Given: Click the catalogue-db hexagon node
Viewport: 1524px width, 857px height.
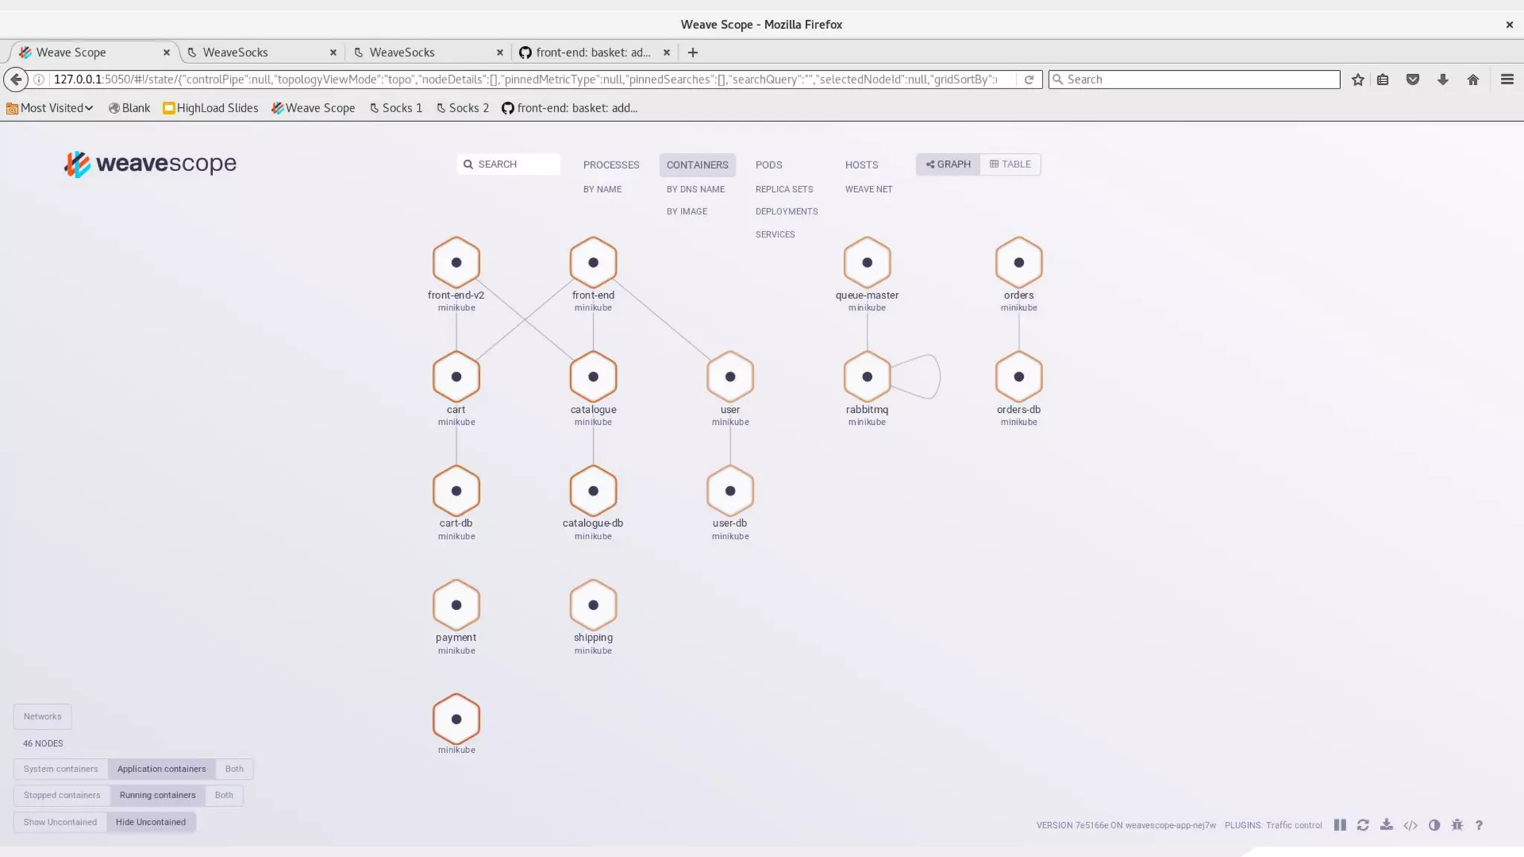Looking at the screenshot, I should (x=593, y=491).
